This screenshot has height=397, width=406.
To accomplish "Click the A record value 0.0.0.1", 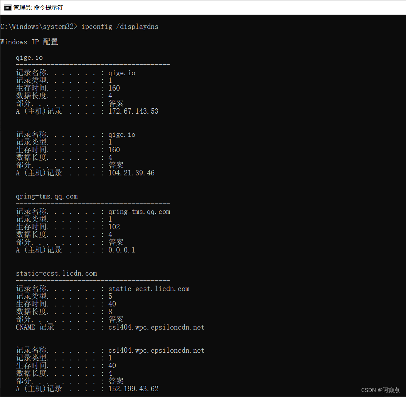I will click(x=122, y=250).
